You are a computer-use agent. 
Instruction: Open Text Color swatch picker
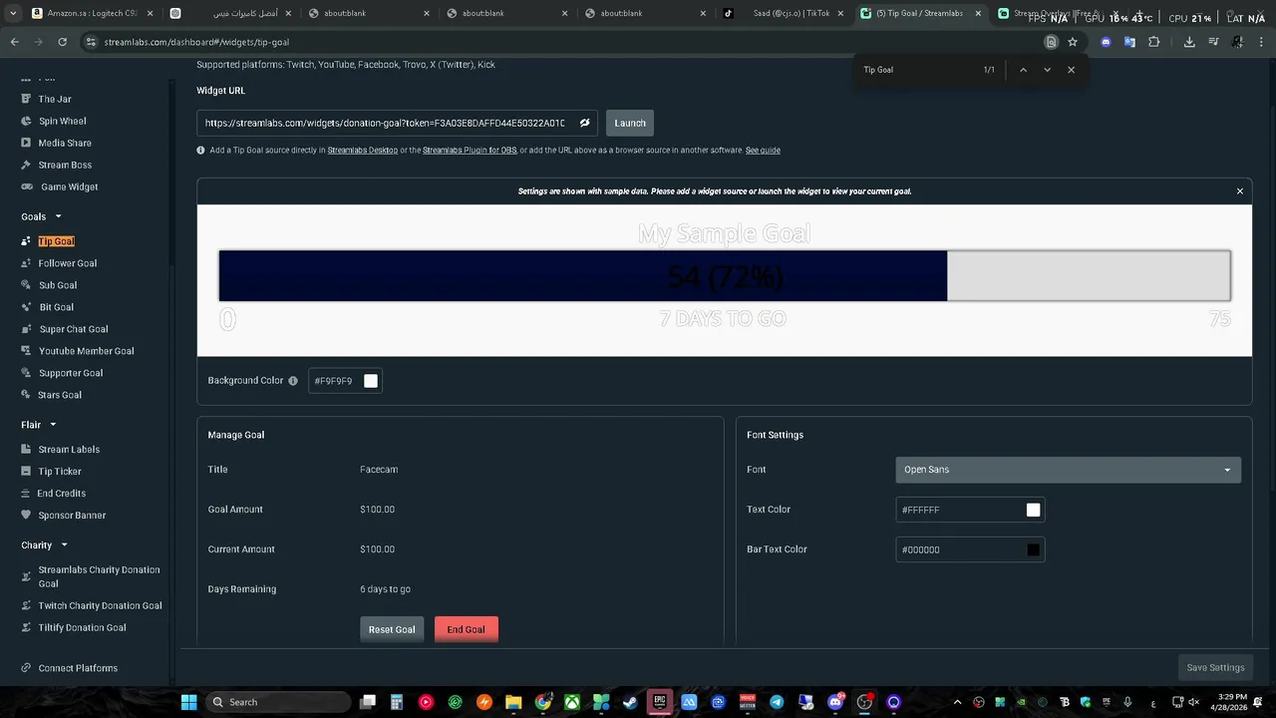pyautogui.click(x=1034, y=510)
